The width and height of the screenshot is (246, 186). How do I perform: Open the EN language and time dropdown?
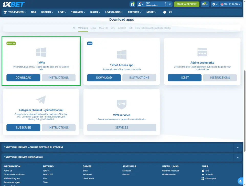(x=231, y=4)
